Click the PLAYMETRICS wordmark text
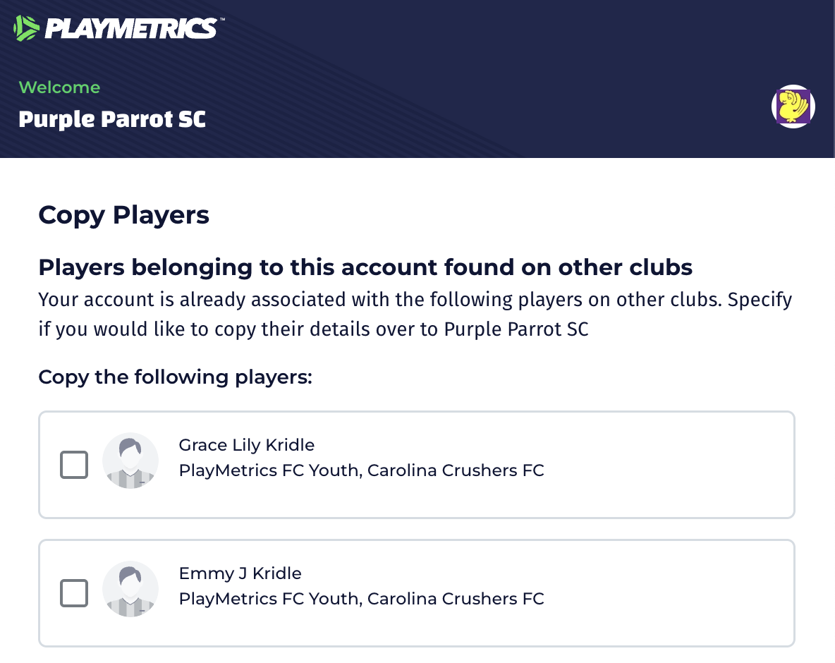835x663 pixels. point(131,28)
